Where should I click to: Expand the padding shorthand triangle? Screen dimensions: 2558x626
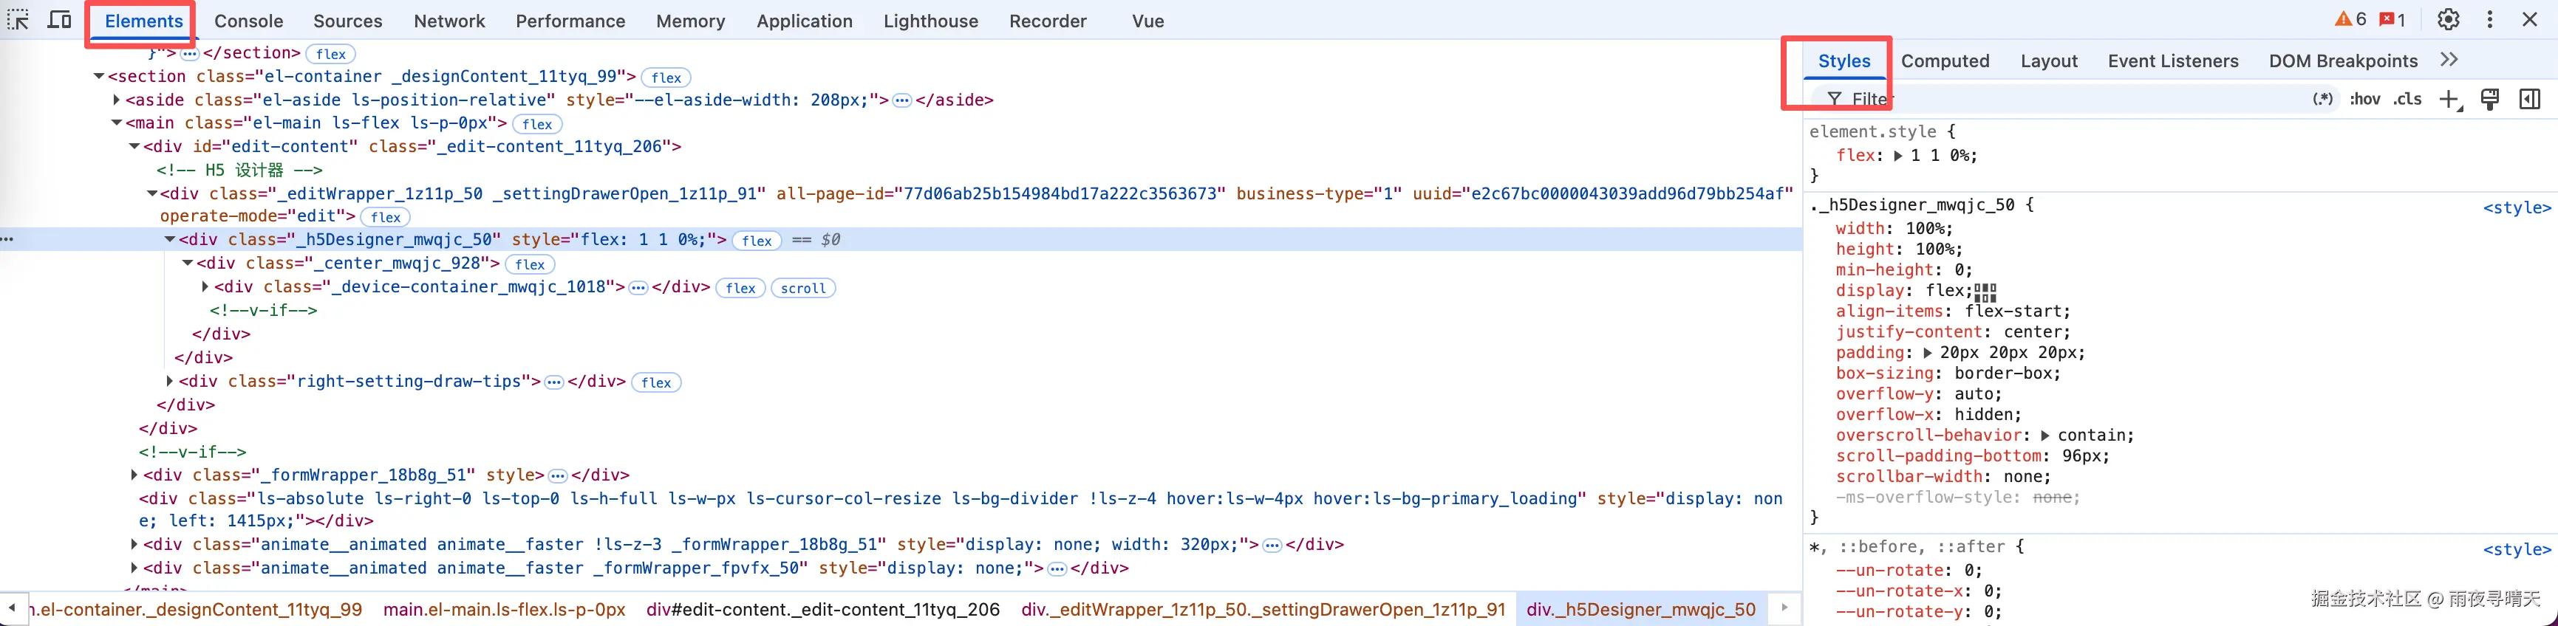(x=1928, y=353)
